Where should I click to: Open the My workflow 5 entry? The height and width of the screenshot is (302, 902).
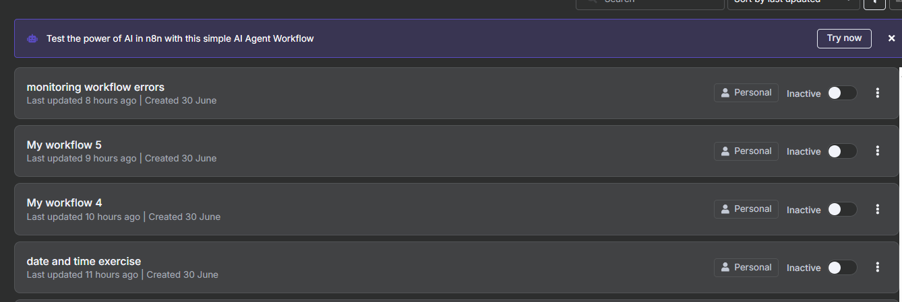(x=64, y=145)
